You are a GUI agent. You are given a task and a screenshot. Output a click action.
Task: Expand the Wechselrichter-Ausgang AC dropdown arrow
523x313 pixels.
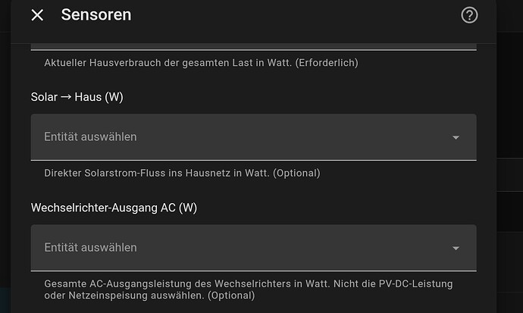point(456,248)
